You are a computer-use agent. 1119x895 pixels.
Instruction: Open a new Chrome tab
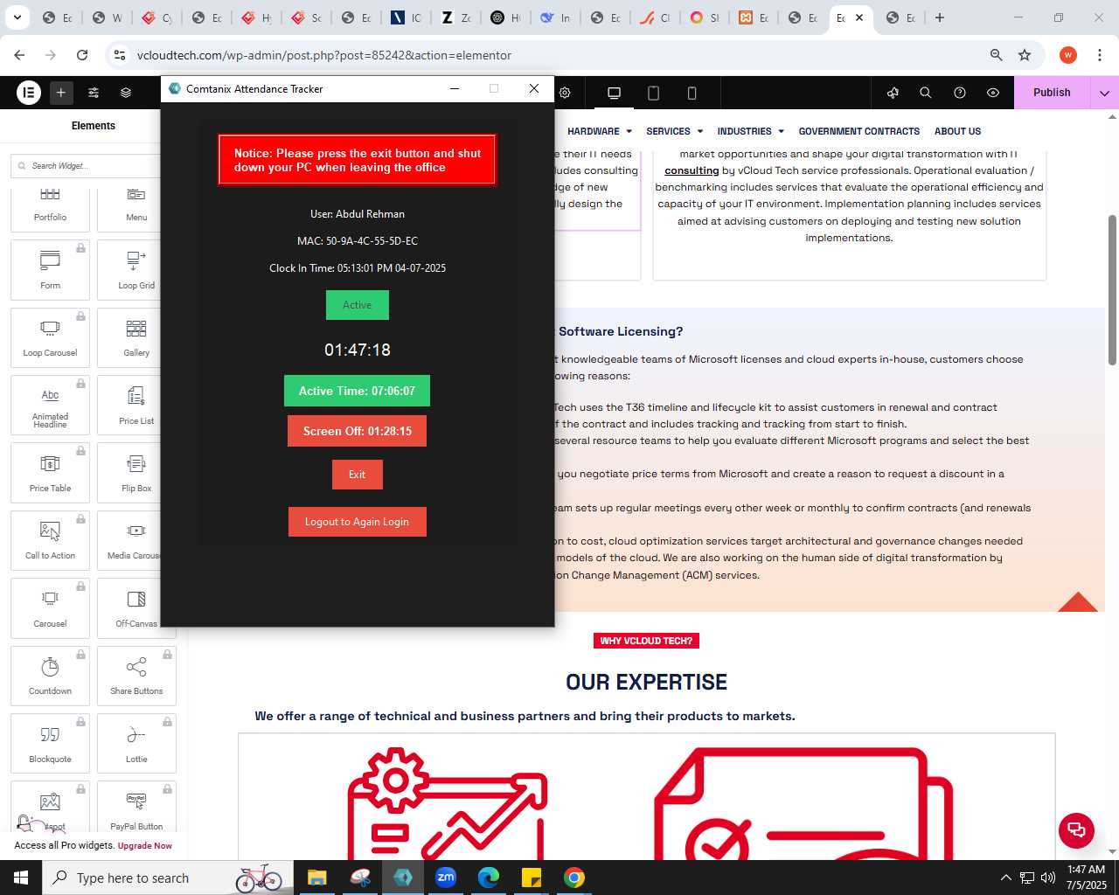pyautogui.click(x=940, y=17)
